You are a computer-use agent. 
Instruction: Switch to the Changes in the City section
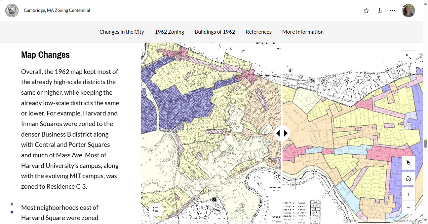(122, 32)
